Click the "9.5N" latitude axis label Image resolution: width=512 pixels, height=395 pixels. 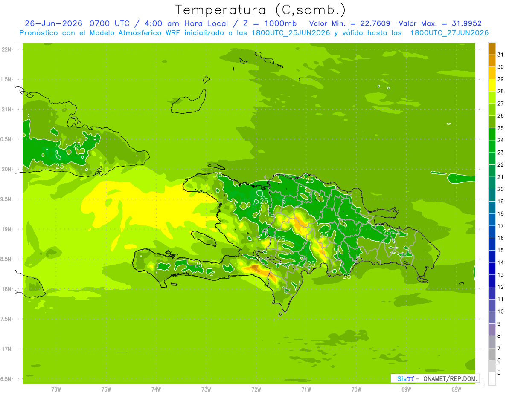(6, 199)
